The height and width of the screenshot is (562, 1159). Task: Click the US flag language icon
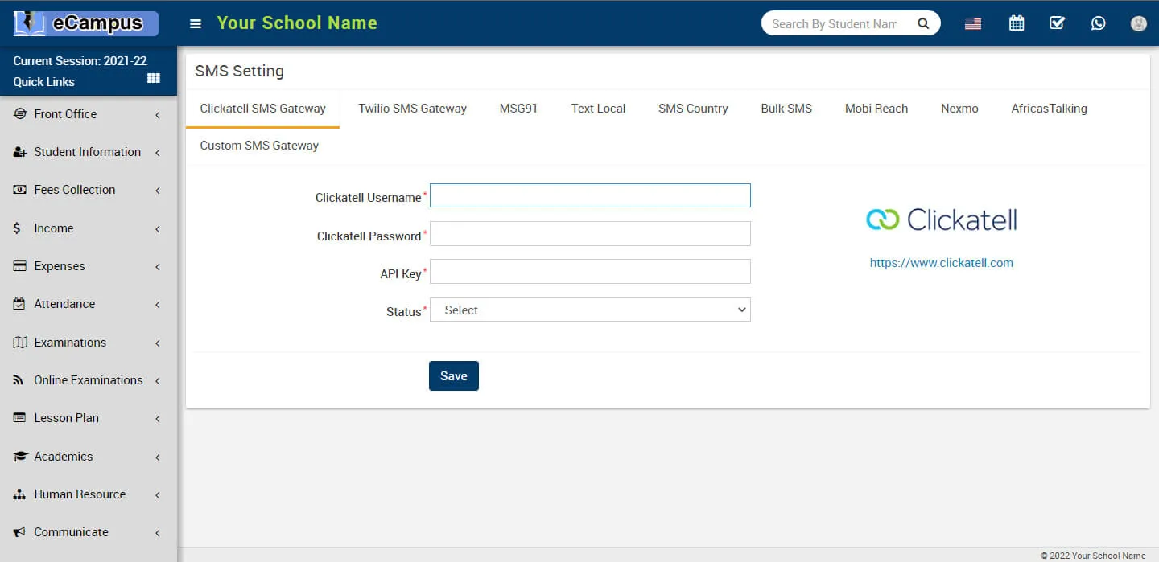(973, 23)
